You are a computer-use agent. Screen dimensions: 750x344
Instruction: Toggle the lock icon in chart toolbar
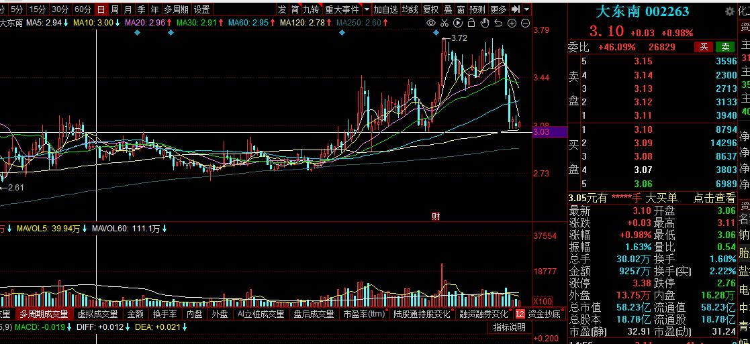pyautogui.click(x=471, y=23)
